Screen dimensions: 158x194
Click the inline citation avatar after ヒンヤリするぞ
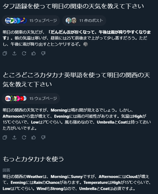85,44
